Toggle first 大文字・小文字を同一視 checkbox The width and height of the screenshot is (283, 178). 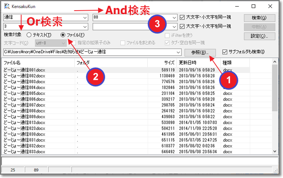click(x=183, y=18)
